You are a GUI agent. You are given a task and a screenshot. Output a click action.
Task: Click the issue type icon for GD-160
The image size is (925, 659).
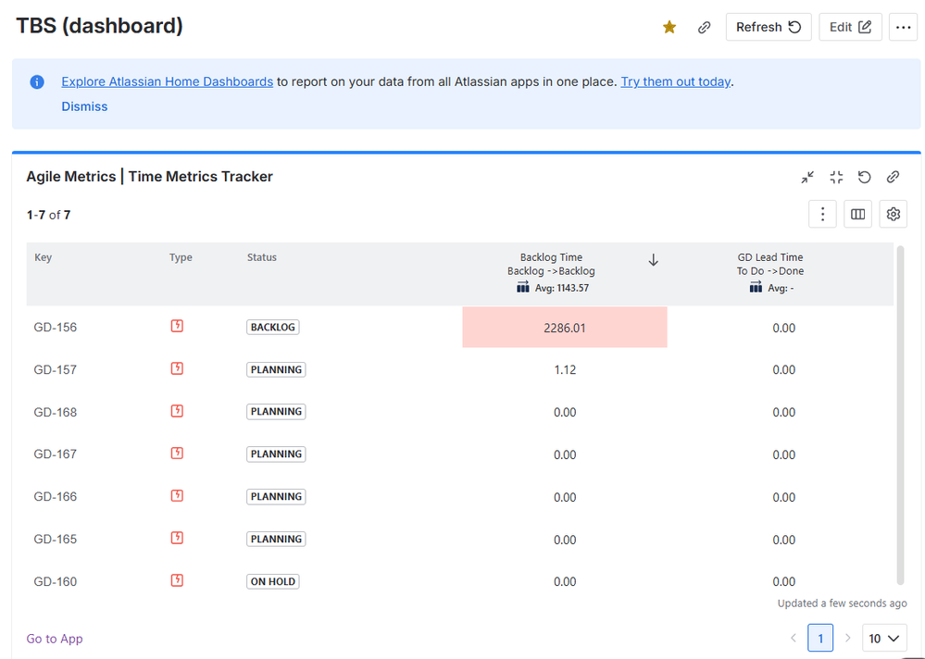pyautogui.click(x=177, y=580)
